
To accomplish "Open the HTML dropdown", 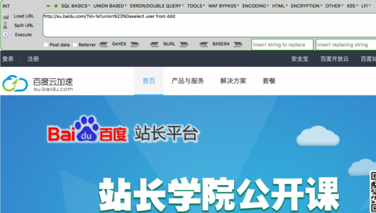I will [x=279, y=6].
